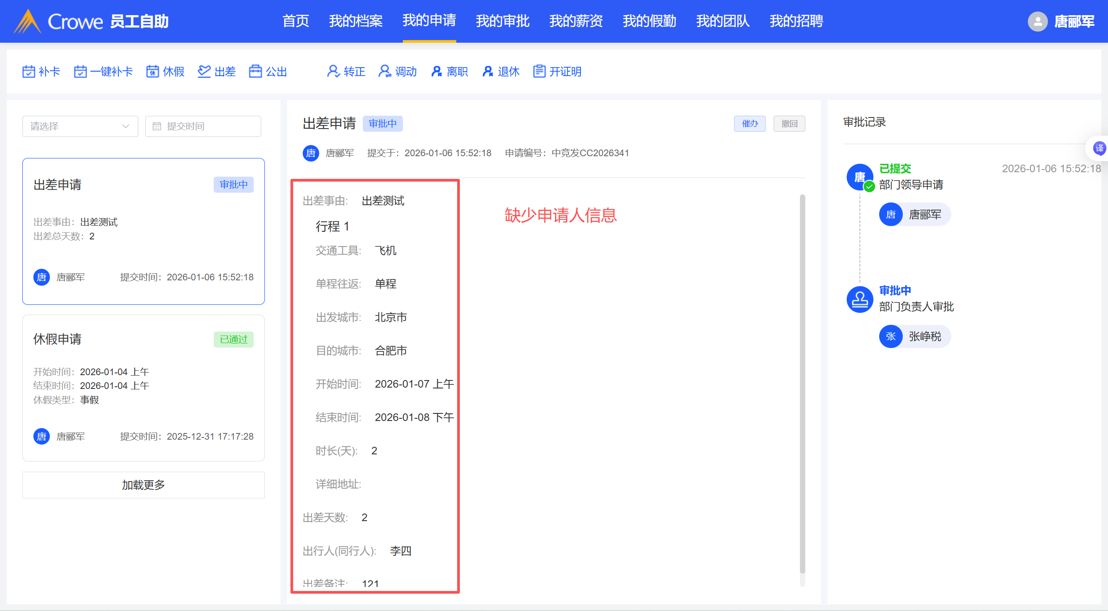Viewport: 1108px width, 611px height.
Task: Click the detail panel vertical scrollbar
Action: coord(802,383)
